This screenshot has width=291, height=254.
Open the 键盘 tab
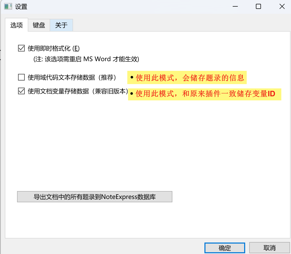[39, 25]
